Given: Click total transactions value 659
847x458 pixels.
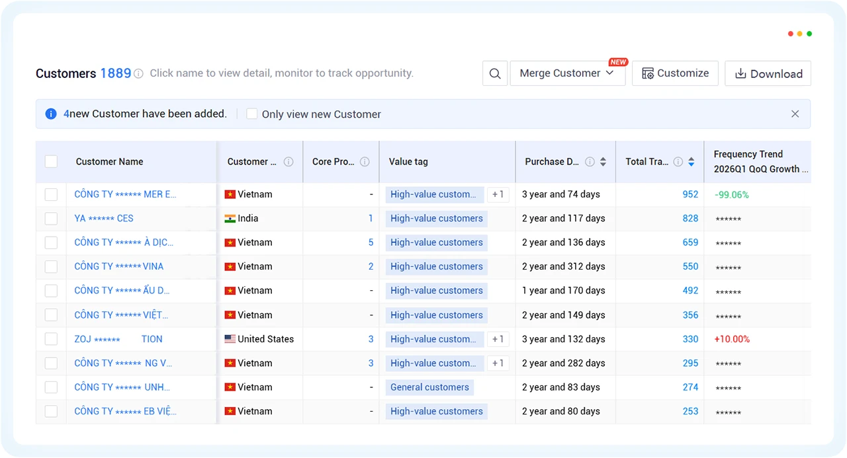Looking at the screenshot, I should pos(690,243).
